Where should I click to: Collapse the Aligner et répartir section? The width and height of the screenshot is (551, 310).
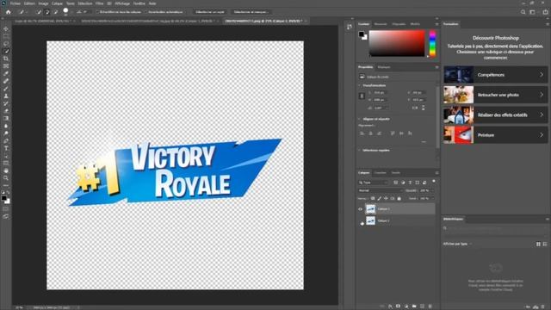click(x=360, y=119)
